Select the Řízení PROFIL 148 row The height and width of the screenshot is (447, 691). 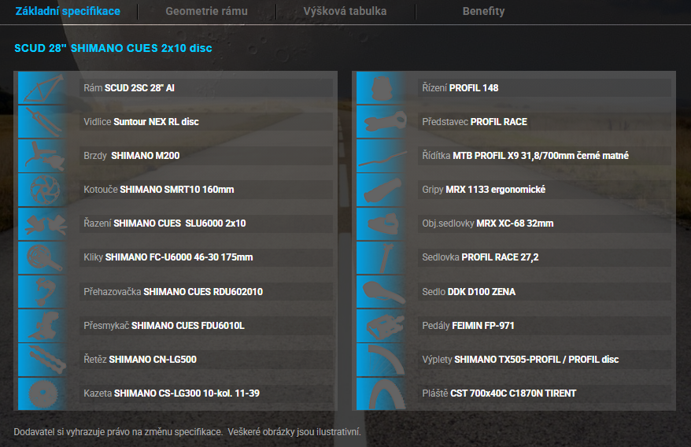545,87
